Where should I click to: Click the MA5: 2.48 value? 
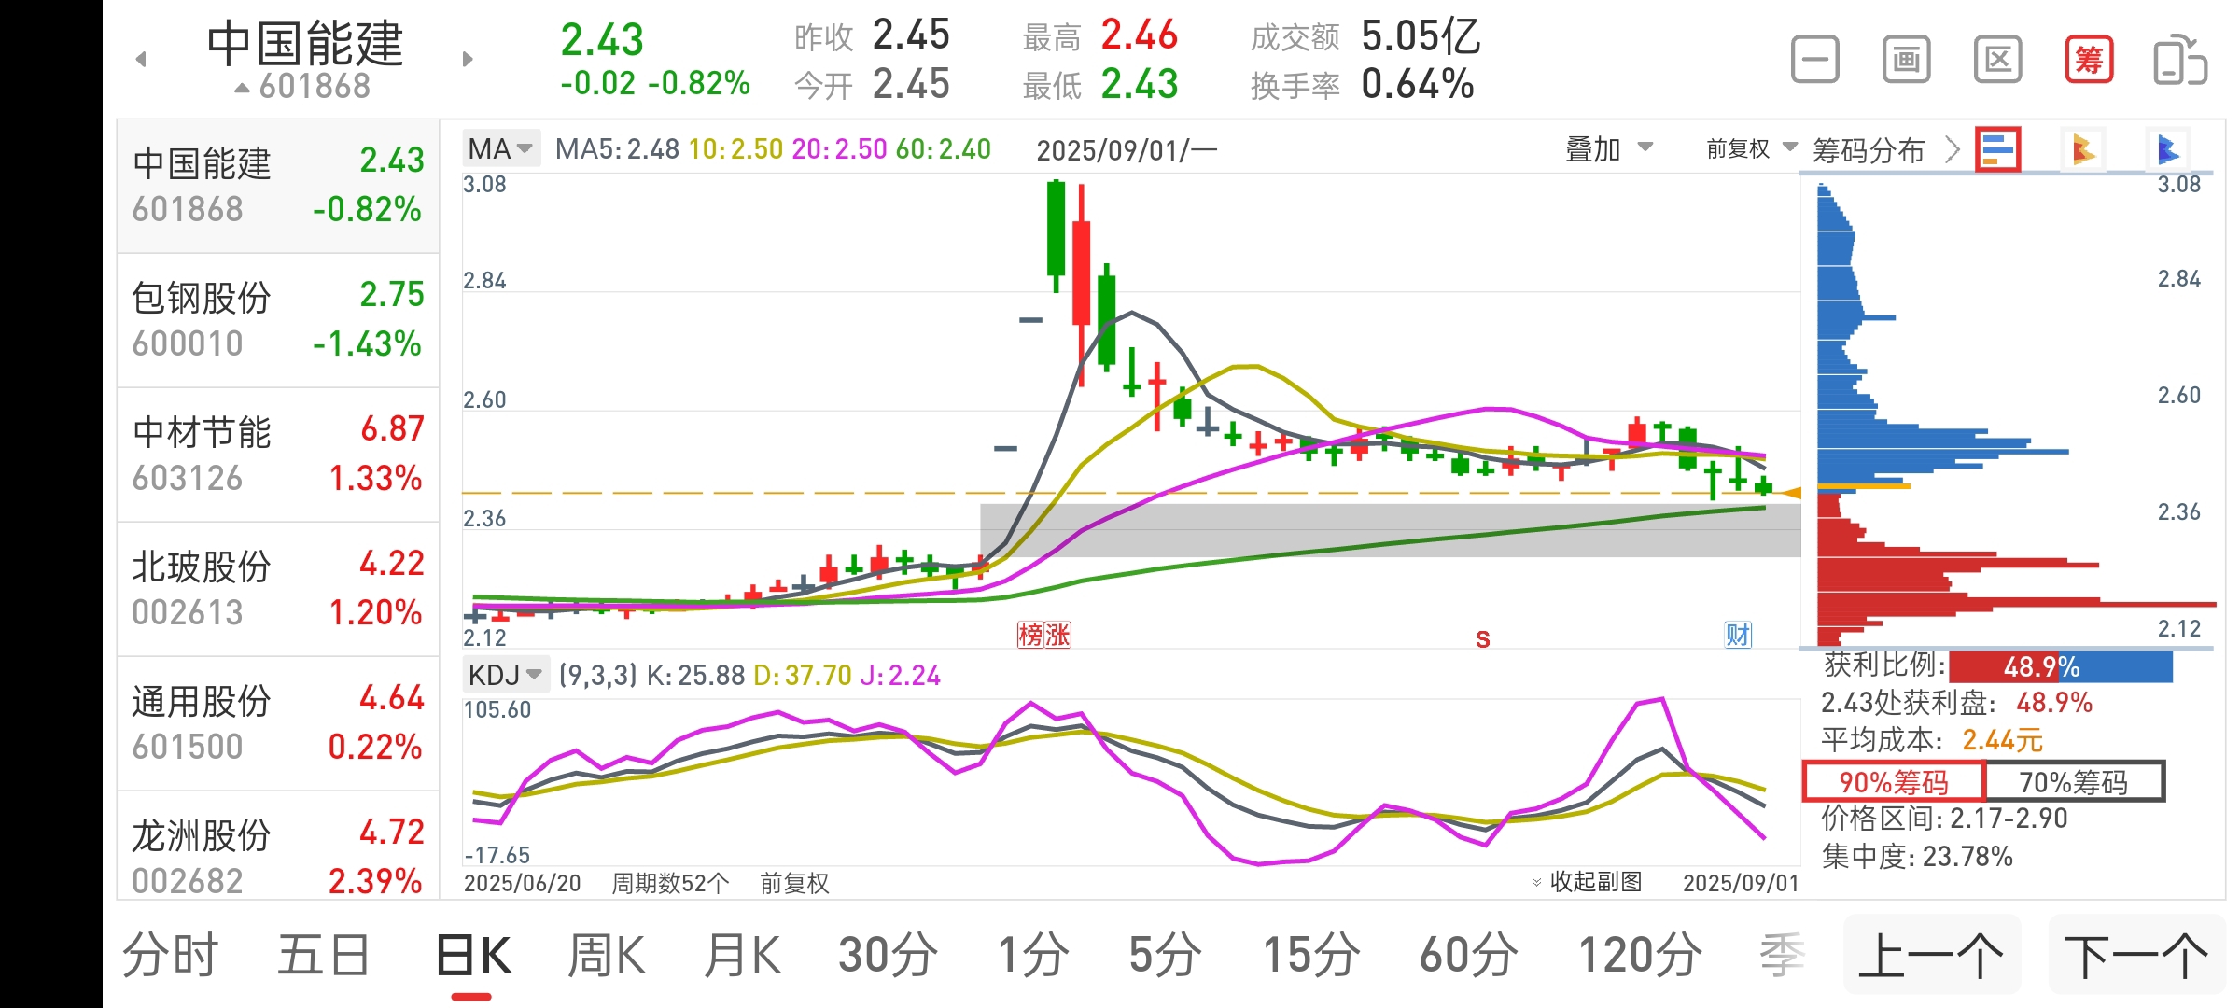pos(617,148)
